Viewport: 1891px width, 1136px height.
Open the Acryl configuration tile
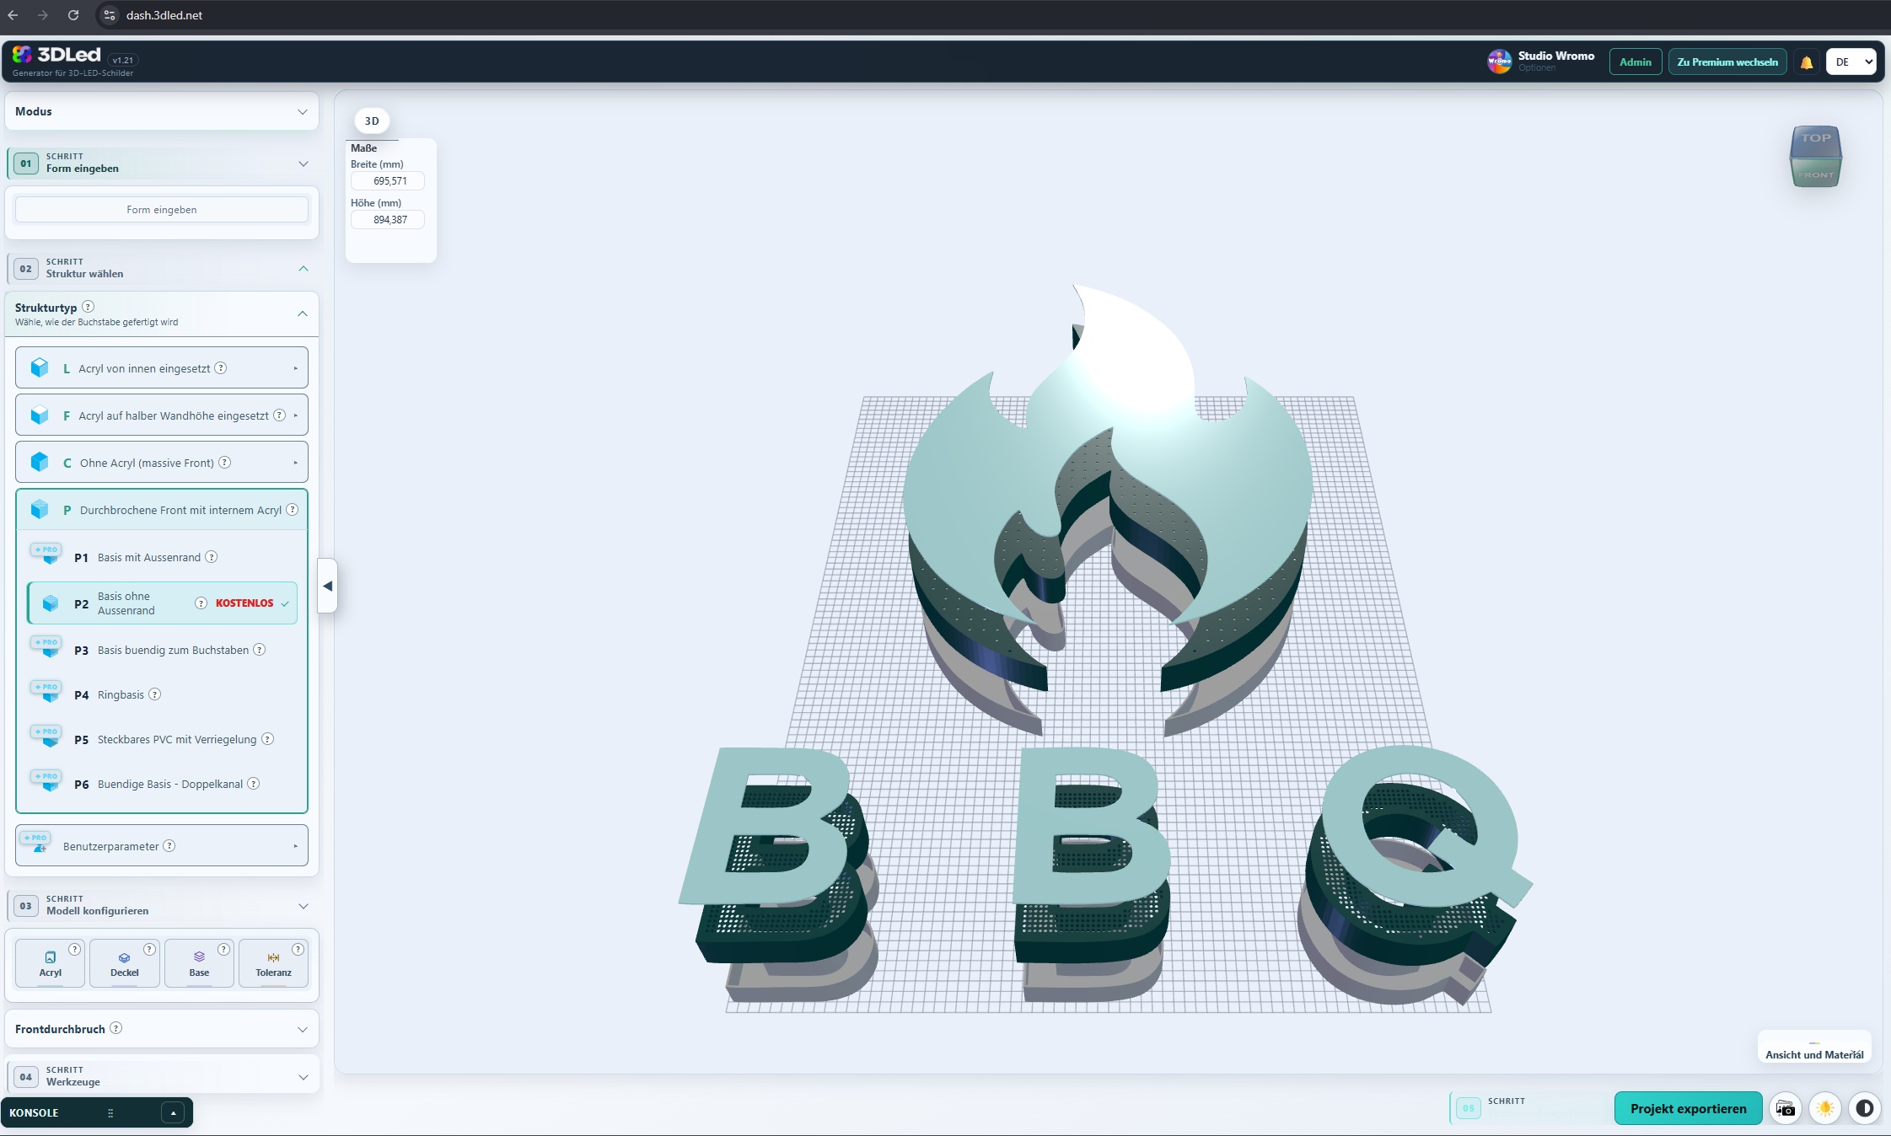click(x=51, y=963)
